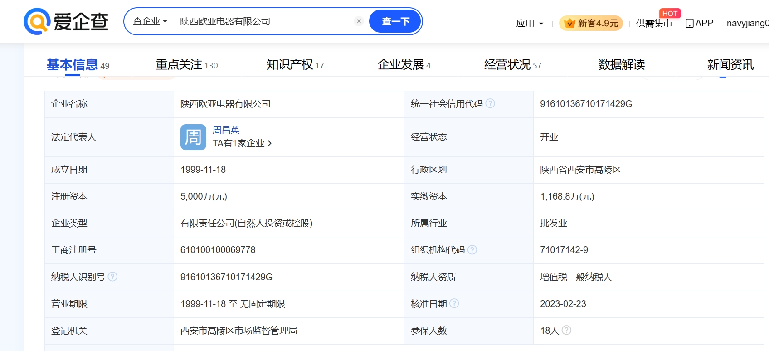Select paid-in capital 1,168.8万(元)
The image size is (769, 351).
click(567, 196)
